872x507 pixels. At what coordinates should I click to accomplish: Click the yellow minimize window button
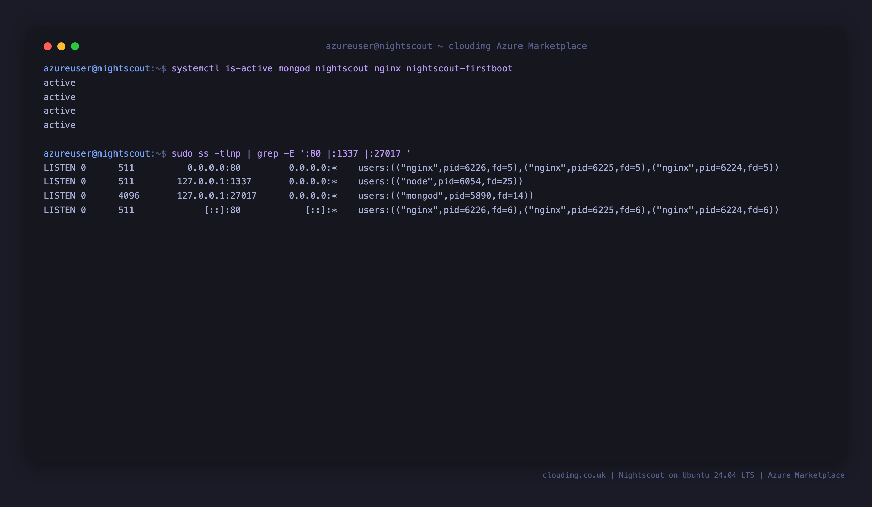pos(61,46)
